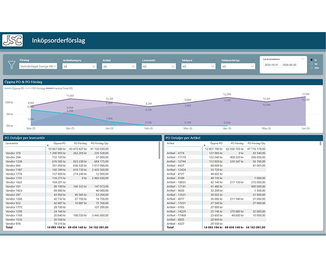Select the Artikel - 9189 row
Image resolution: width=326 pixels, height=268 pixels.
(x=216, y=178)
